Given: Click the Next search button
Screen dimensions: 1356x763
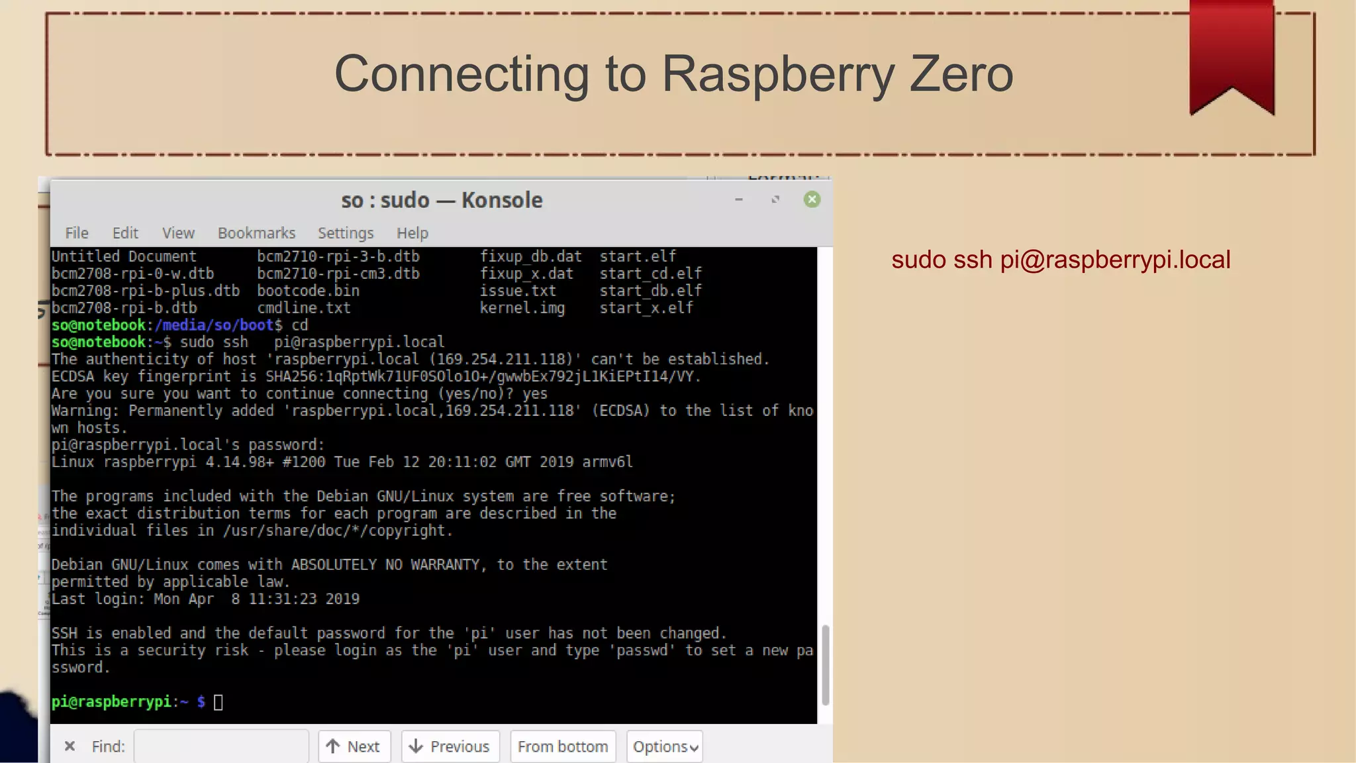Looking at the screenshot, I should [354, 746].
